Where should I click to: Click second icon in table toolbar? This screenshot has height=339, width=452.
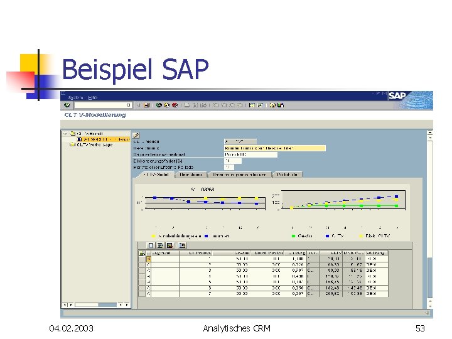click(x=160, y=245)
